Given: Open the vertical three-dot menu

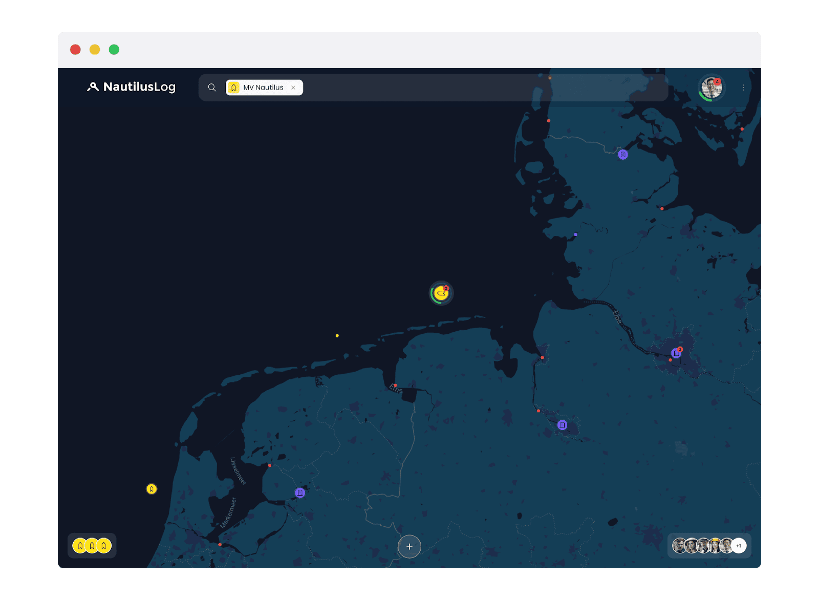Looking at the screenshot, I should click(743, 88).
